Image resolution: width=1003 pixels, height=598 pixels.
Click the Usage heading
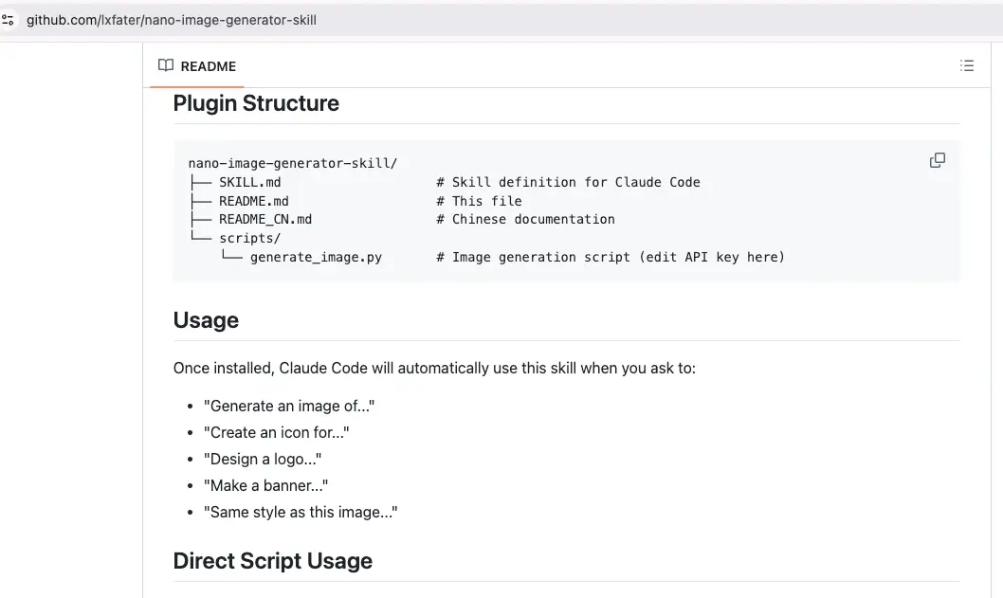(x=206, y=320)
